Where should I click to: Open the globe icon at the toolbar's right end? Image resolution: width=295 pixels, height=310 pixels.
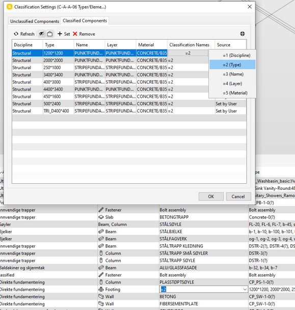pyautogui.click(x=243, y=34)
